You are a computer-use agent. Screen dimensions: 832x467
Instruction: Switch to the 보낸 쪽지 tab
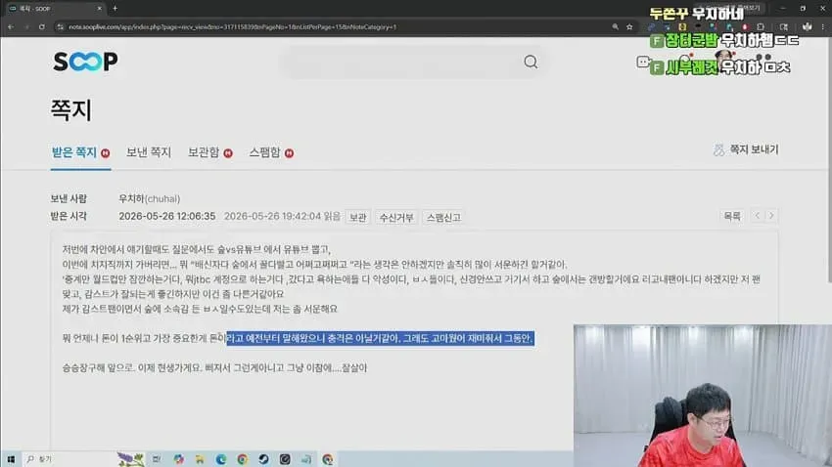tap(149, 152)
